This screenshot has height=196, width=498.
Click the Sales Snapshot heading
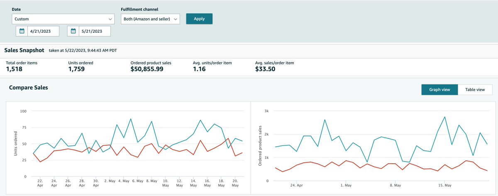click(x=24, y=50)
